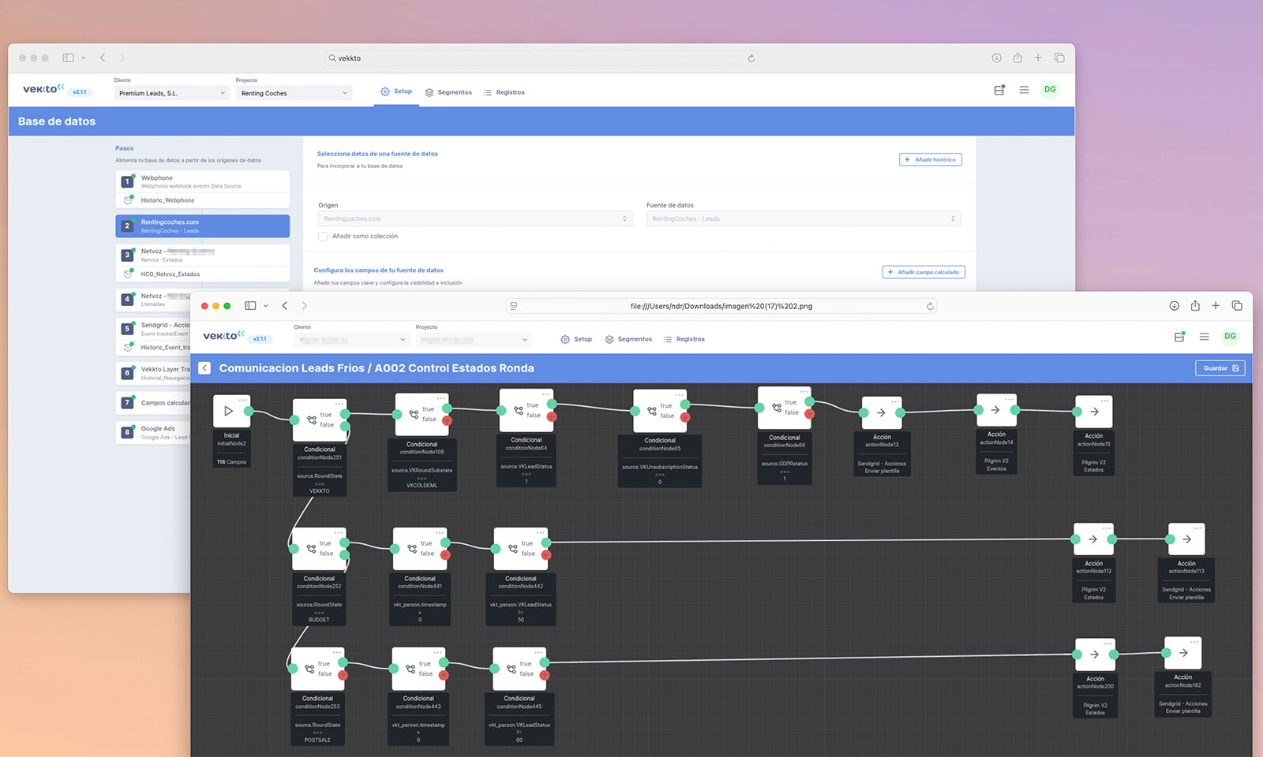Click DG avatar in back window
Image resolution: width=1263 pixels, height=757 pixels.
click(1050, 89)
